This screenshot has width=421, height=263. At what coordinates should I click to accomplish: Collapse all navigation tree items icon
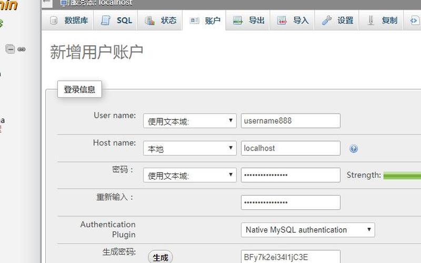pos(10,49)
